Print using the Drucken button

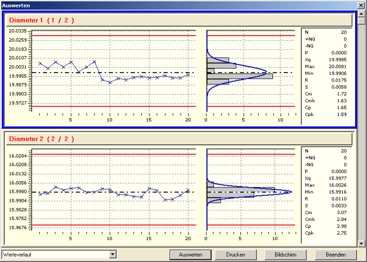coord(235,255)
